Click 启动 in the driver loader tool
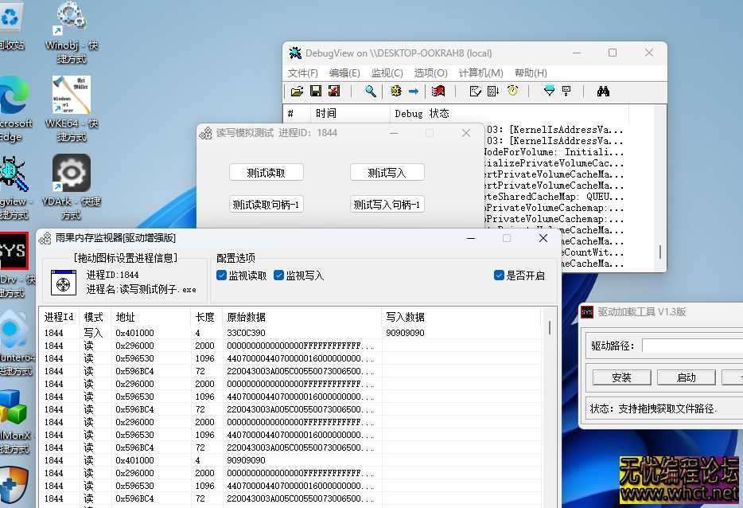 coord(687,377)
